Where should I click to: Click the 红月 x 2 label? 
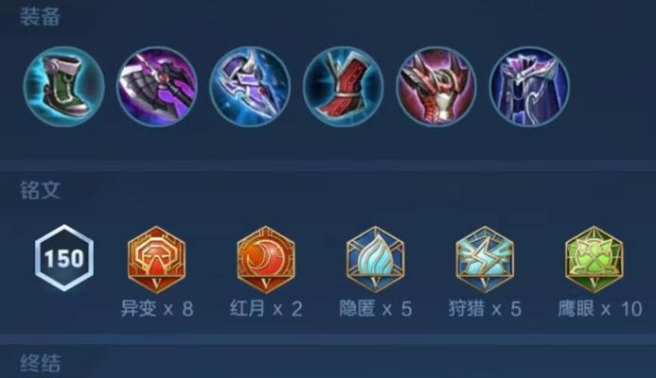(266, 309)
